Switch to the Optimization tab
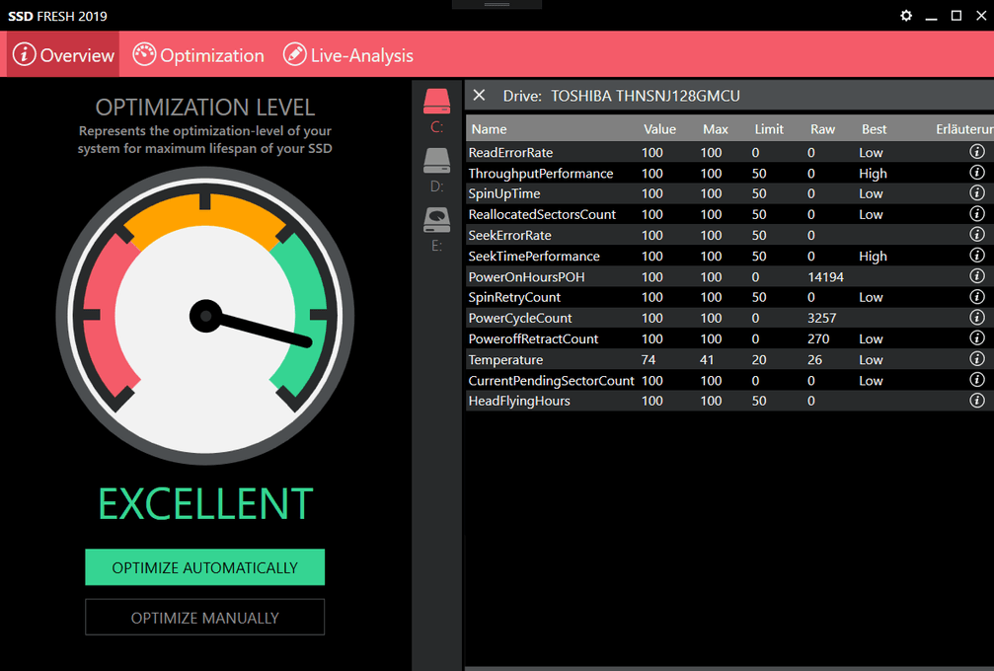Image resolution: width=994 pixels, height=671 pixels. [x=198, y=55]
